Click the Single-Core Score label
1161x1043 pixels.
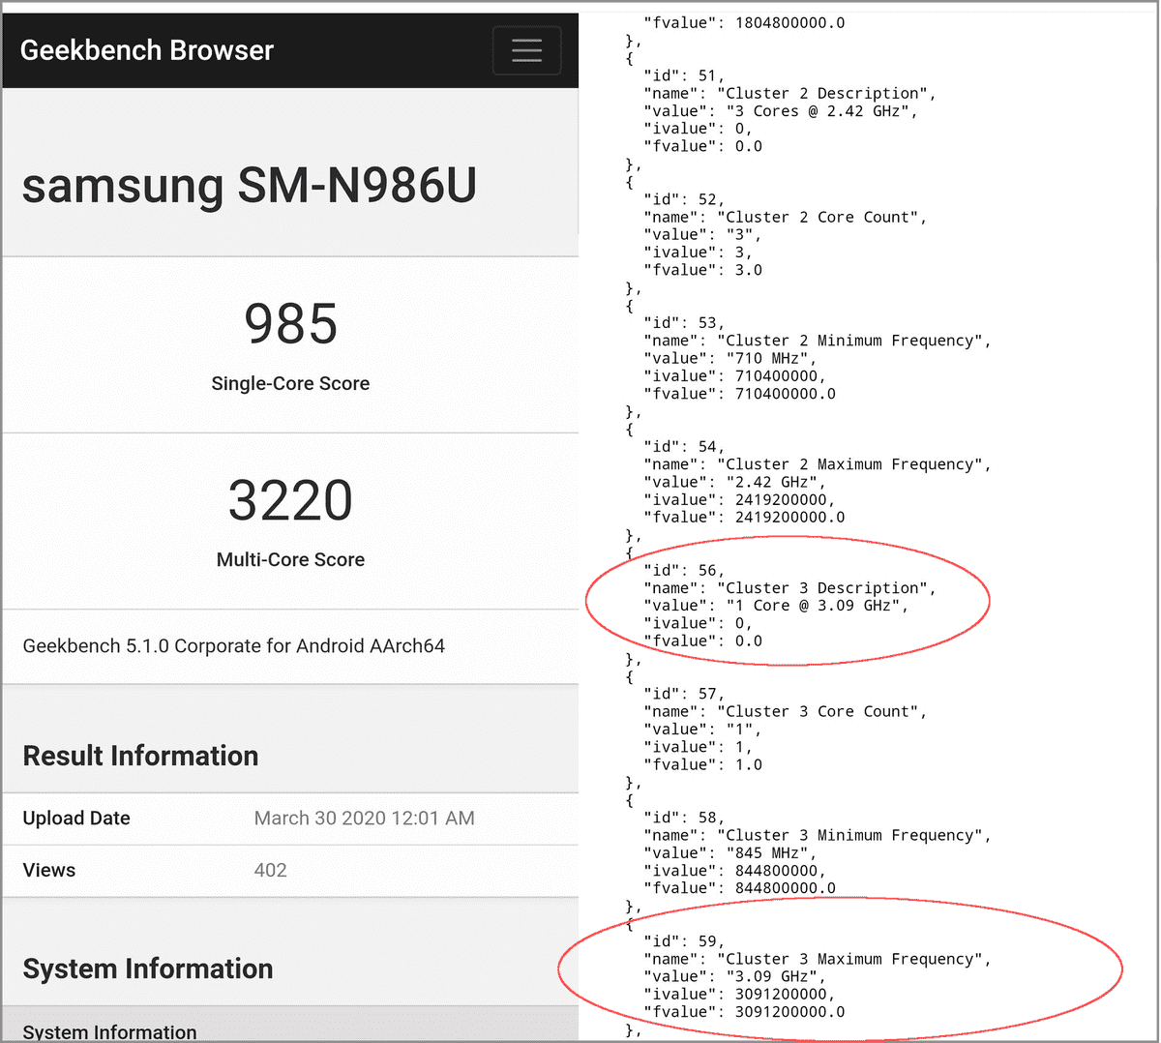tap(290, 383)
